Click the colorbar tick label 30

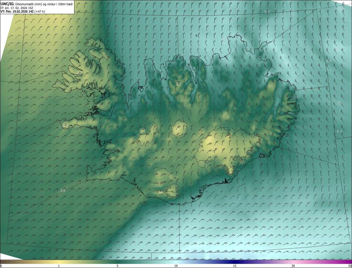coord(293,266)
